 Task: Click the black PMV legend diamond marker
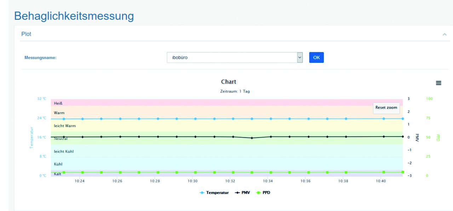point(237,193)
